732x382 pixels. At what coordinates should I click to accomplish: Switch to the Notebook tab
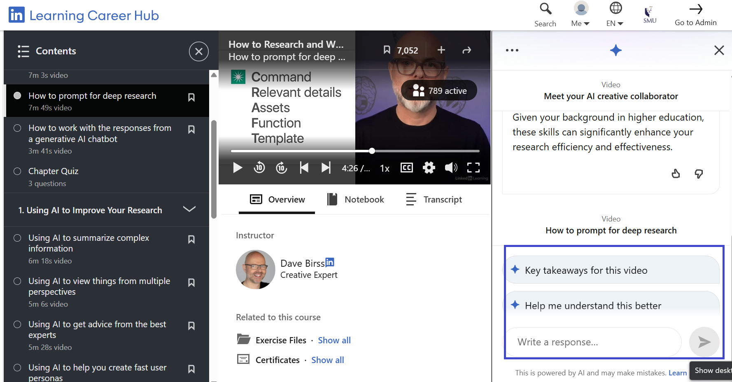click(x=356, y=200)
